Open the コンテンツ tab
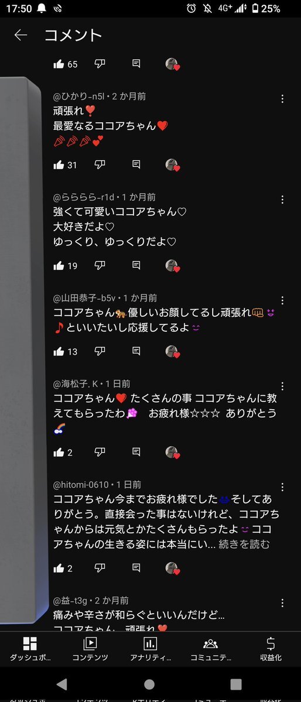The width and height of the screenshot is (301, 702). coord(90,649)
